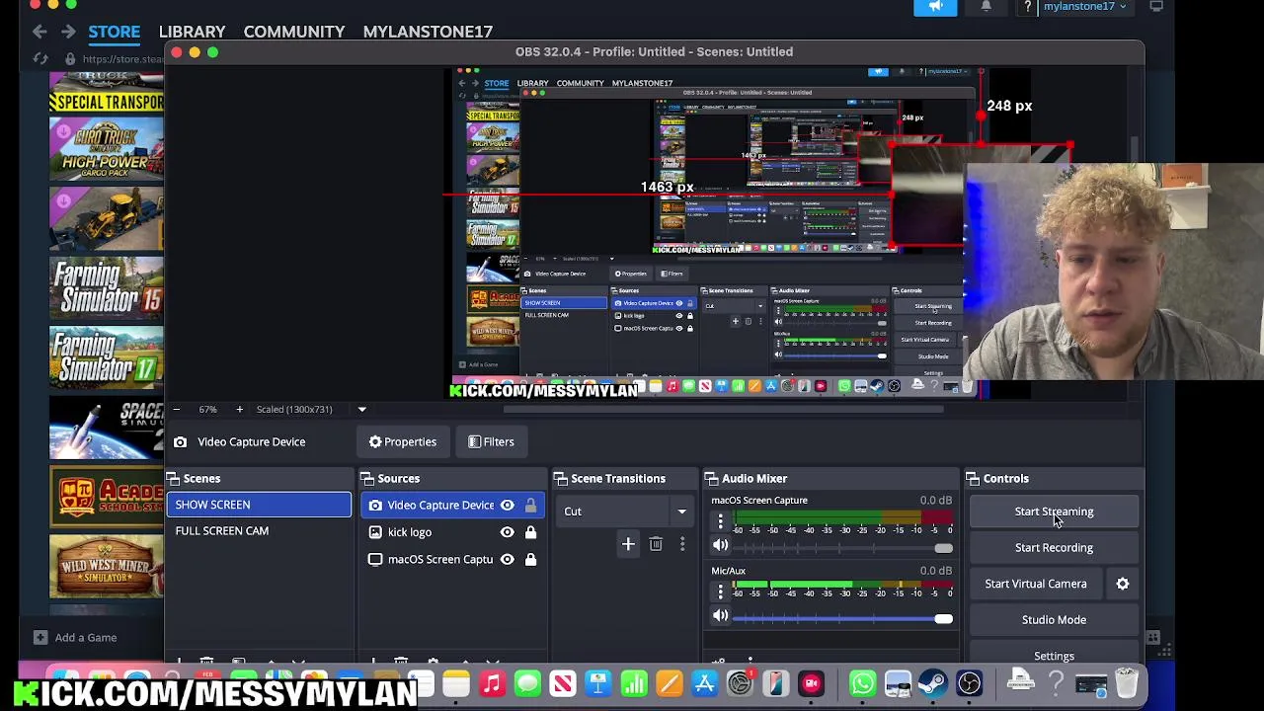The height and width of the screenshot is (711, 1264).
Task: Mute the Mic/Aux audio
Action: (720, 616)
